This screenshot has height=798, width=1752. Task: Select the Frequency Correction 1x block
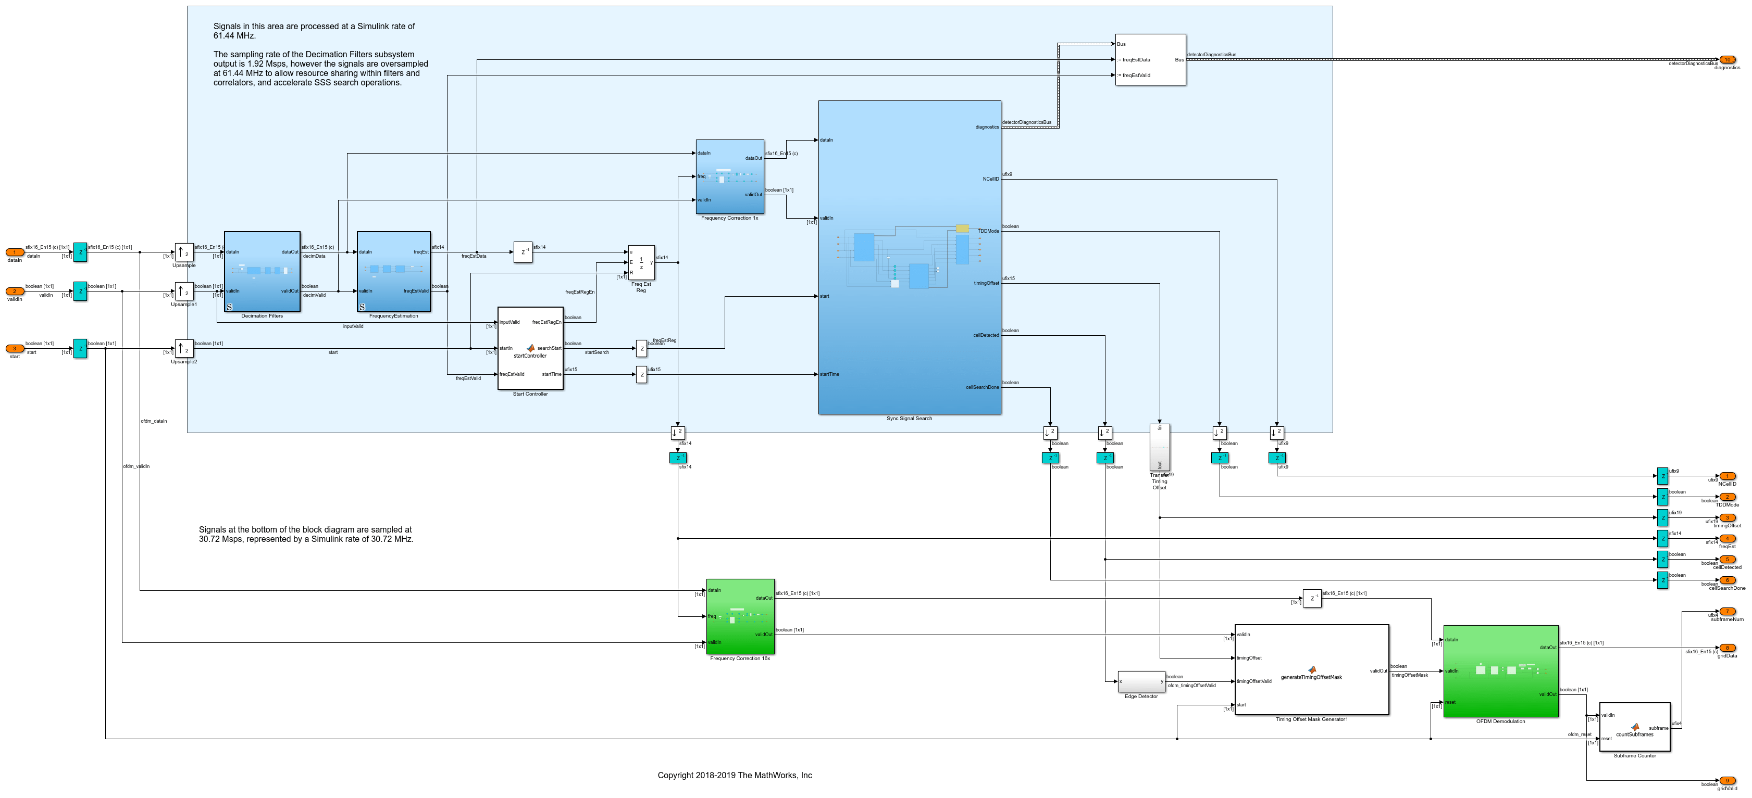(x=729, y=177)
